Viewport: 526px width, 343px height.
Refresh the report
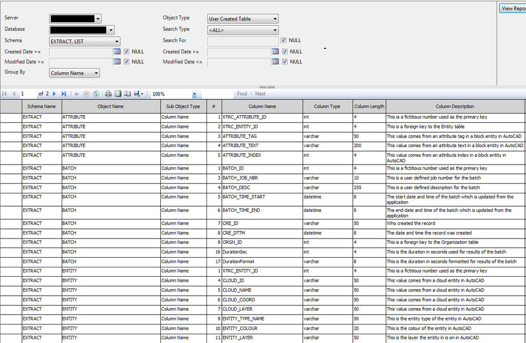pos(96,94)
